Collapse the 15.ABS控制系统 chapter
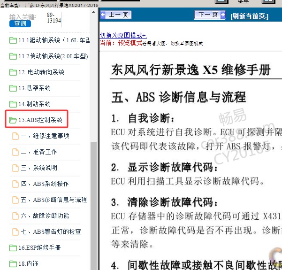 point(40,120)
